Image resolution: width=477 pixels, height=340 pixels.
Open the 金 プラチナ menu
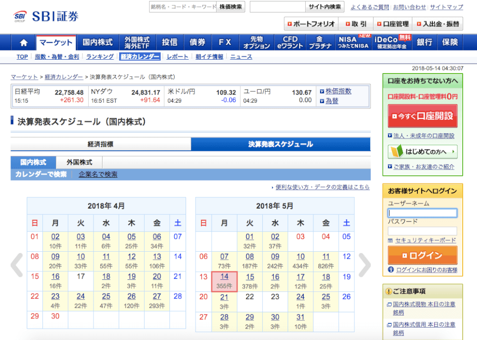tap(320, 42)
